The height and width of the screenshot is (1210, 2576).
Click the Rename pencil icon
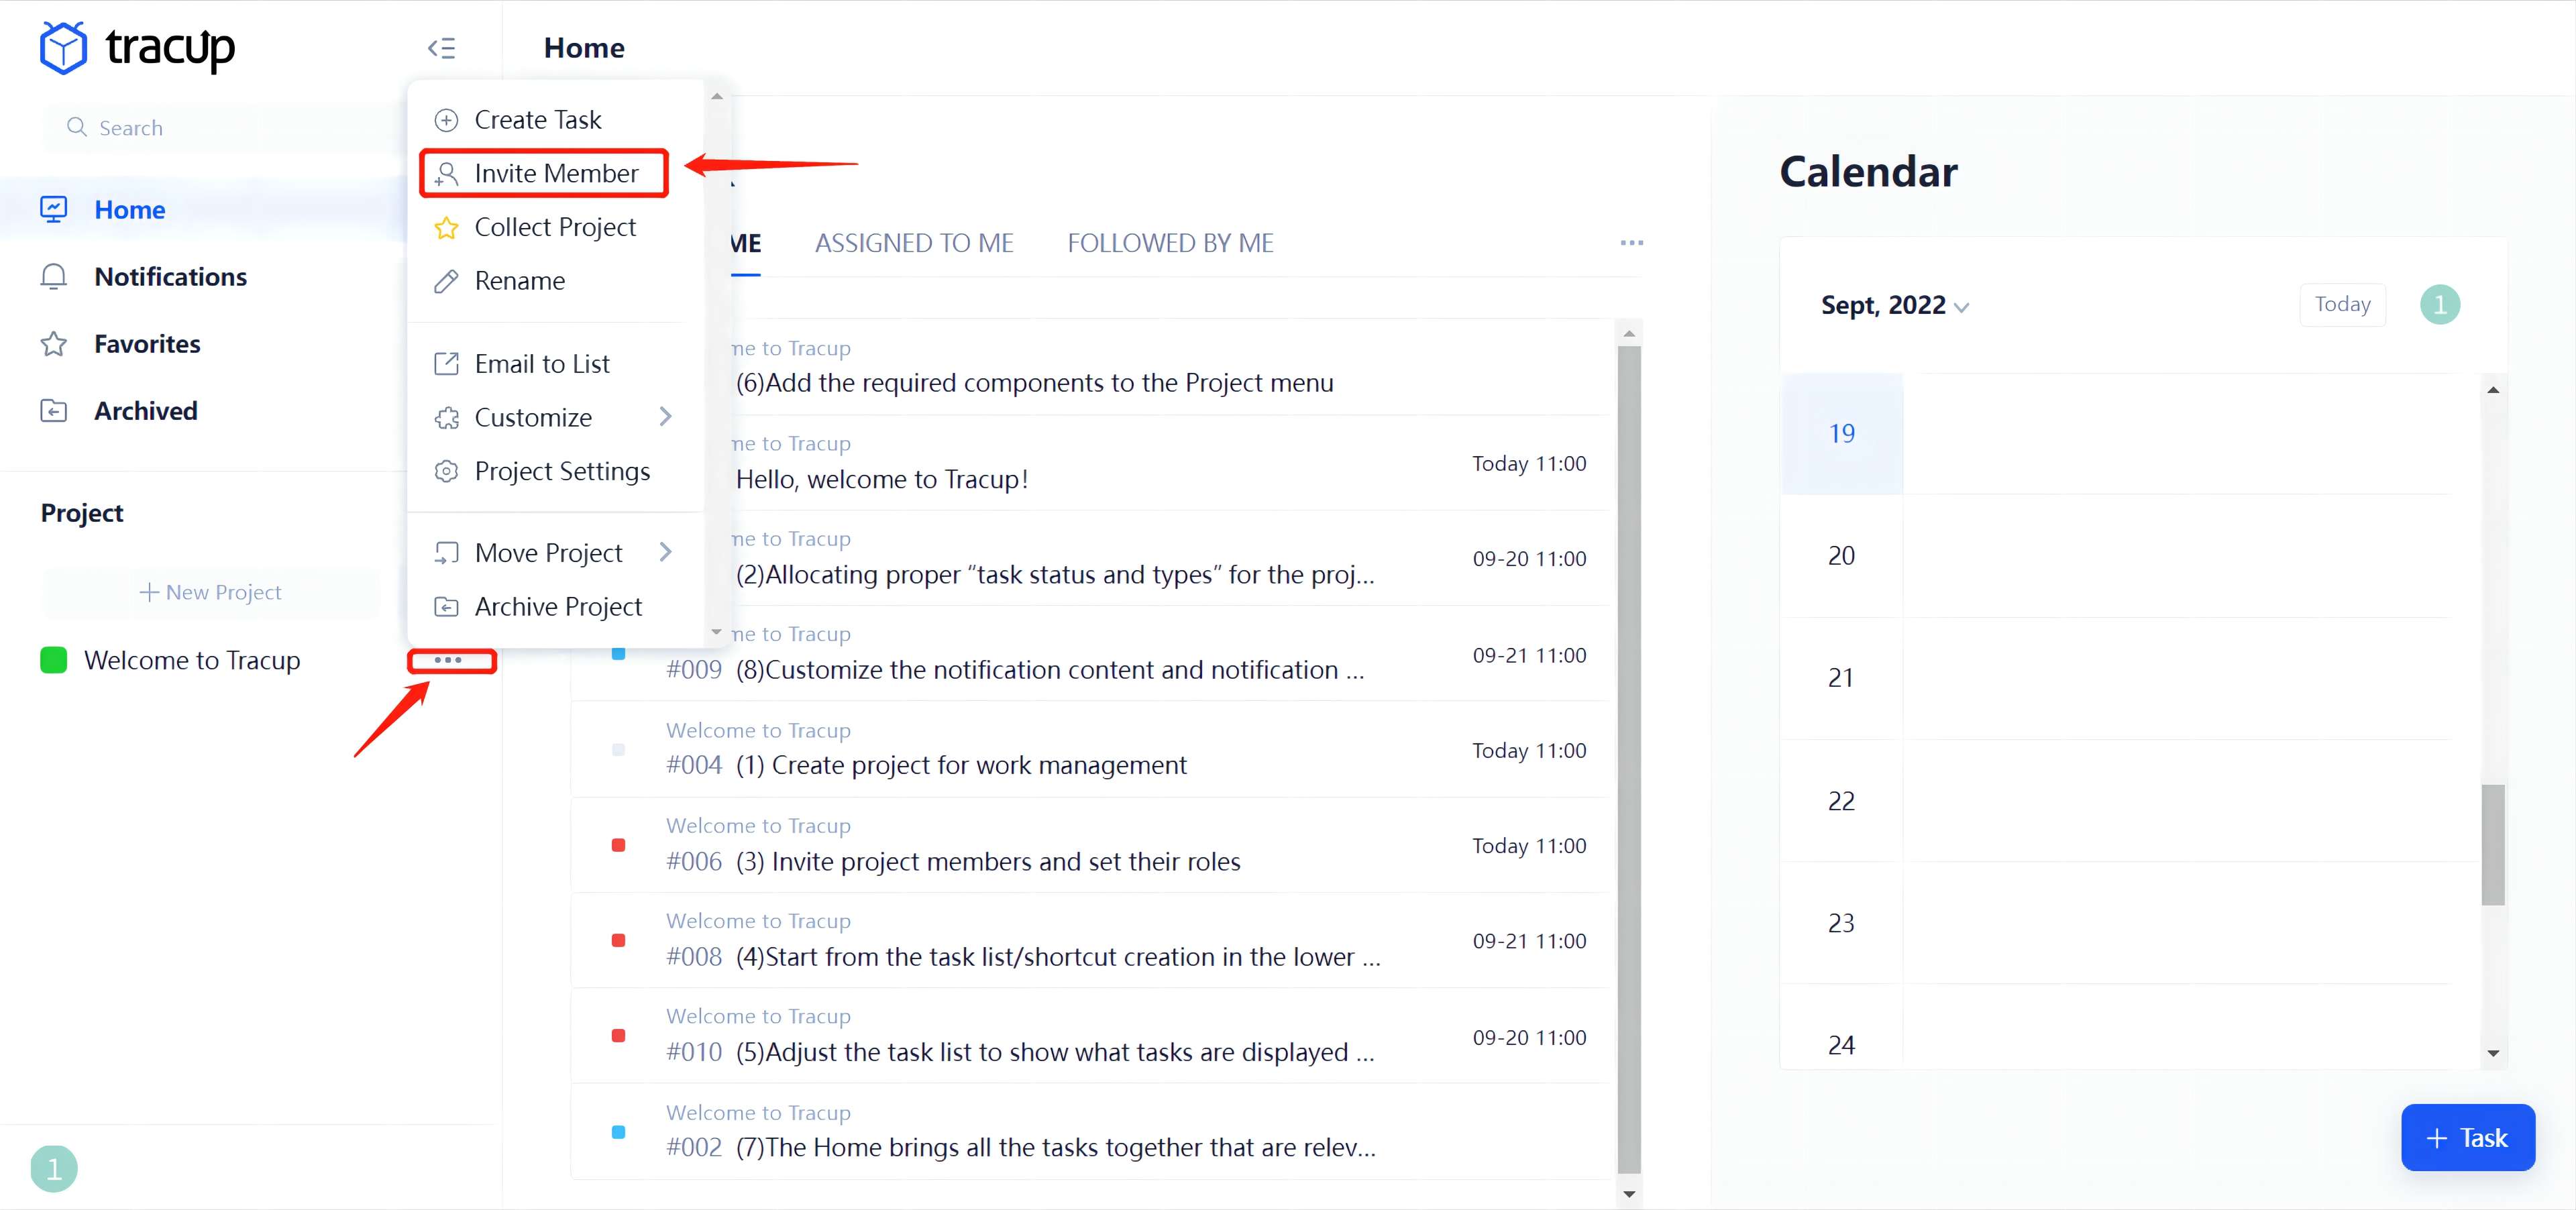446,282
